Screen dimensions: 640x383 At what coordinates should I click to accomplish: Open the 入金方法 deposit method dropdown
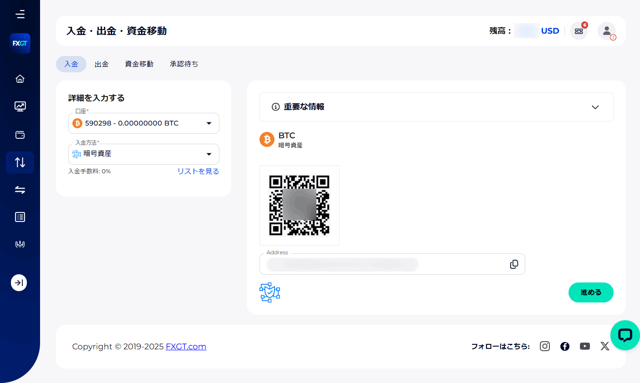[x=144, y=154]
